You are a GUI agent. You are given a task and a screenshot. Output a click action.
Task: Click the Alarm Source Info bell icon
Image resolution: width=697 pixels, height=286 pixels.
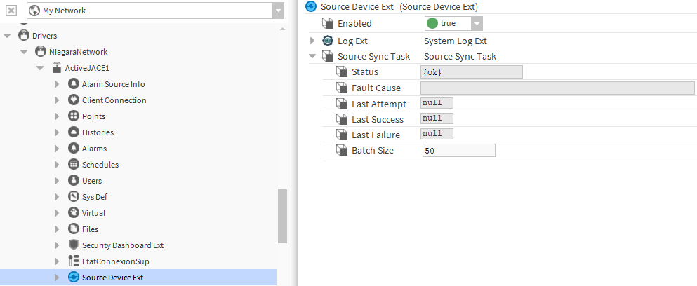coord(74,84)
